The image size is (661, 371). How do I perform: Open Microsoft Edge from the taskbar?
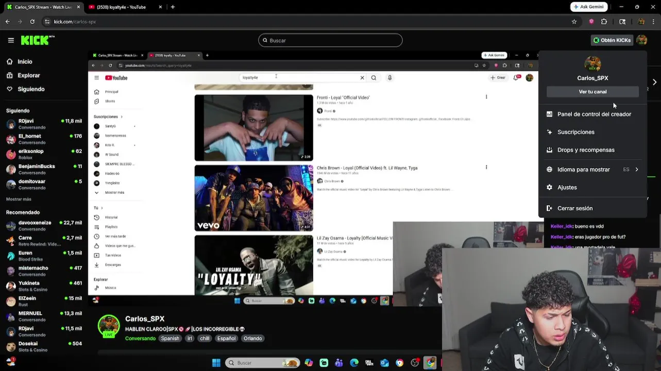coord(354,363)
